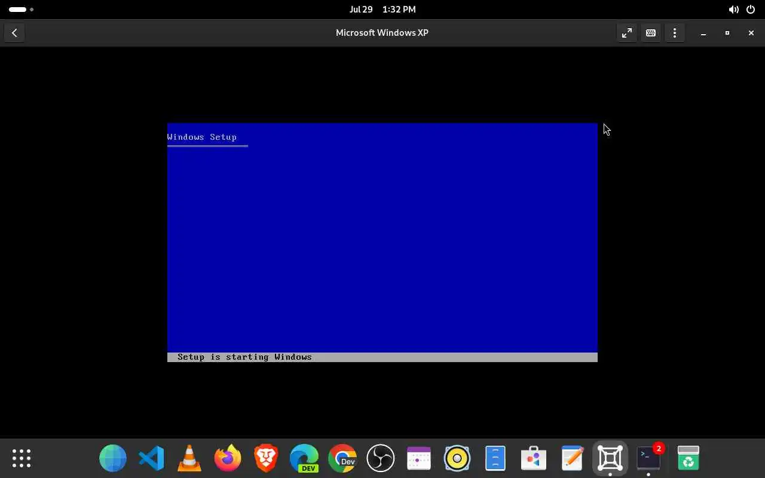Launch VLC media player from dock
The width and height of the screenshot is (765, 478).
(x=189, y=458)
